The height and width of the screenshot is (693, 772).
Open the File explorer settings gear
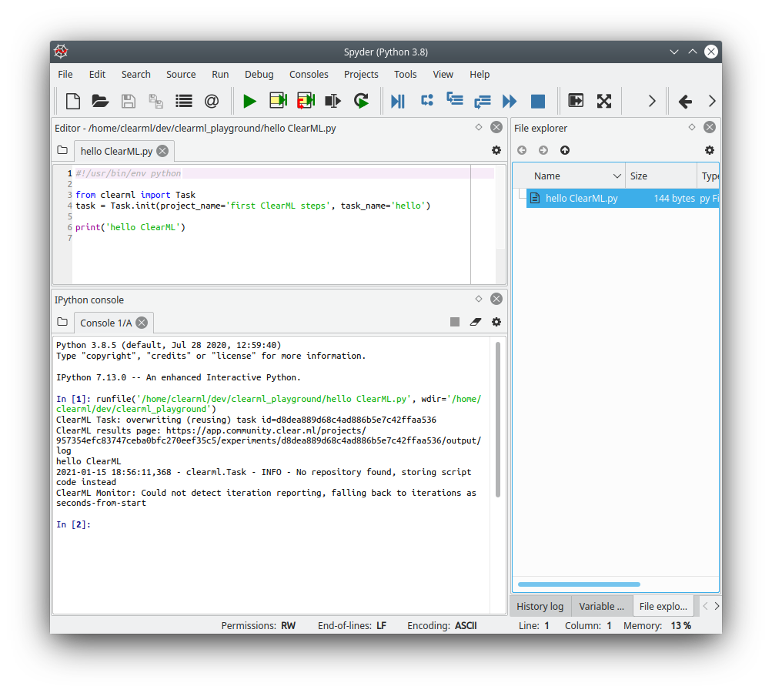(709, 150)
